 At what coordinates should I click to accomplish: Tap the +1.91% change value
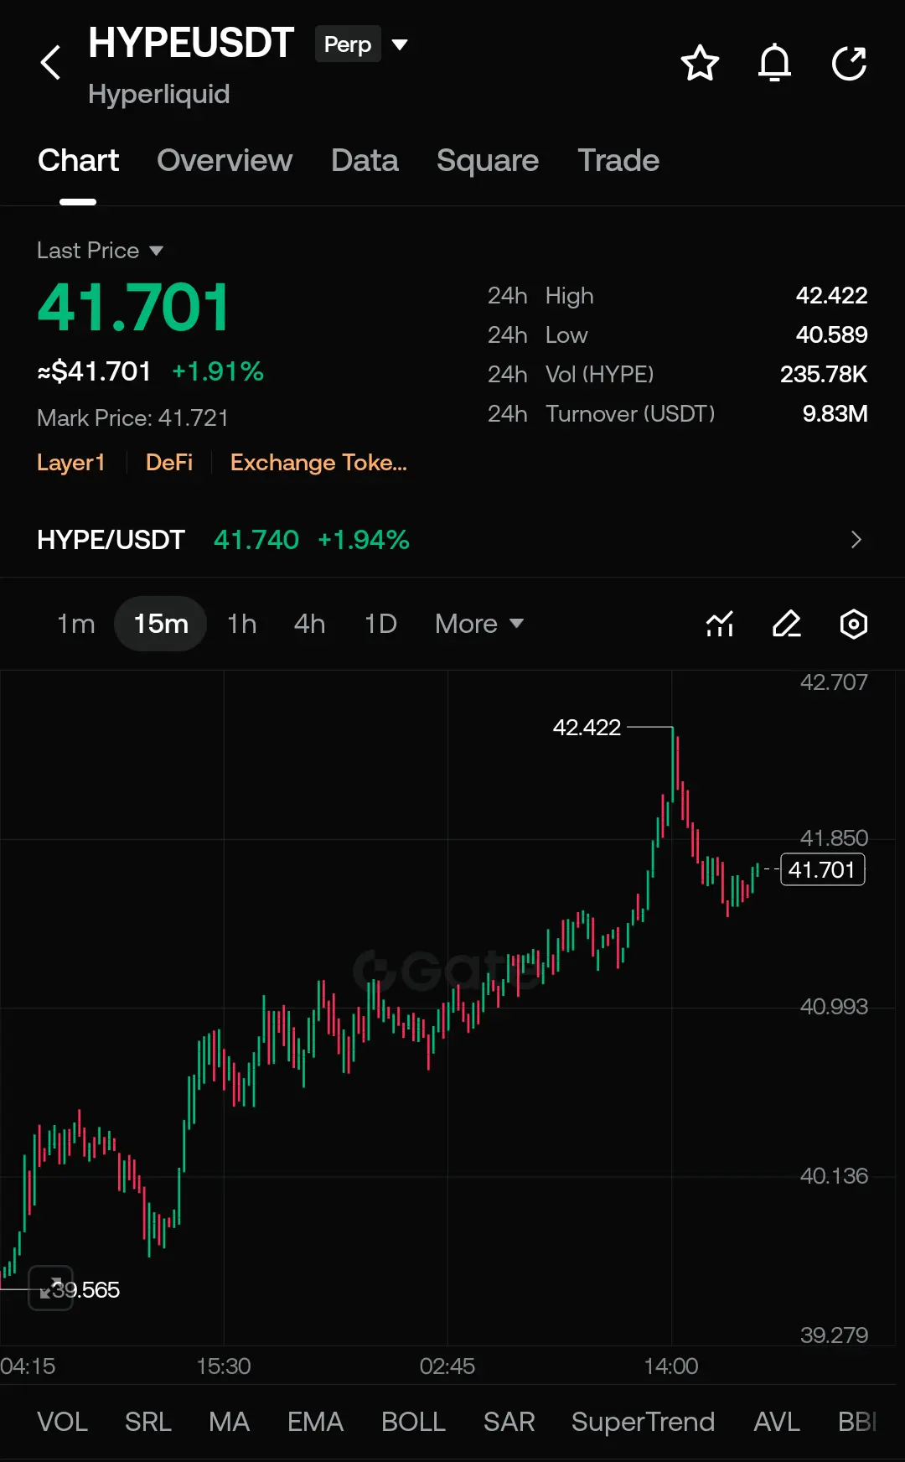(x=218, y=371)
